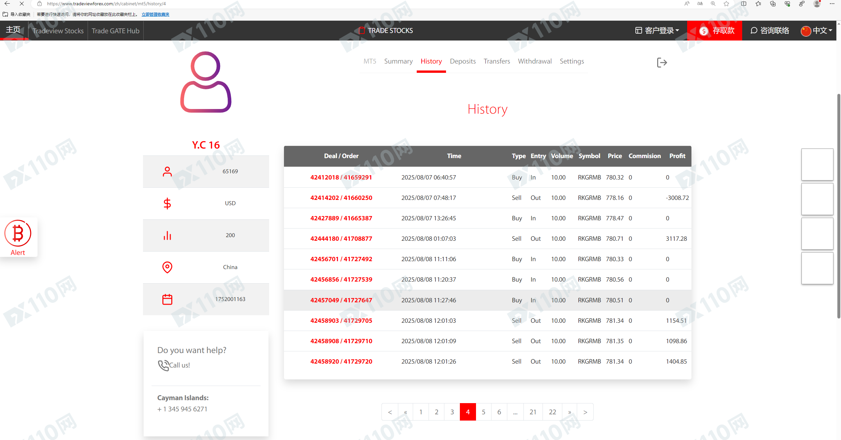Click the phone Call us icon
This screenshot has height=440, width=841.
tap(163, 365)
